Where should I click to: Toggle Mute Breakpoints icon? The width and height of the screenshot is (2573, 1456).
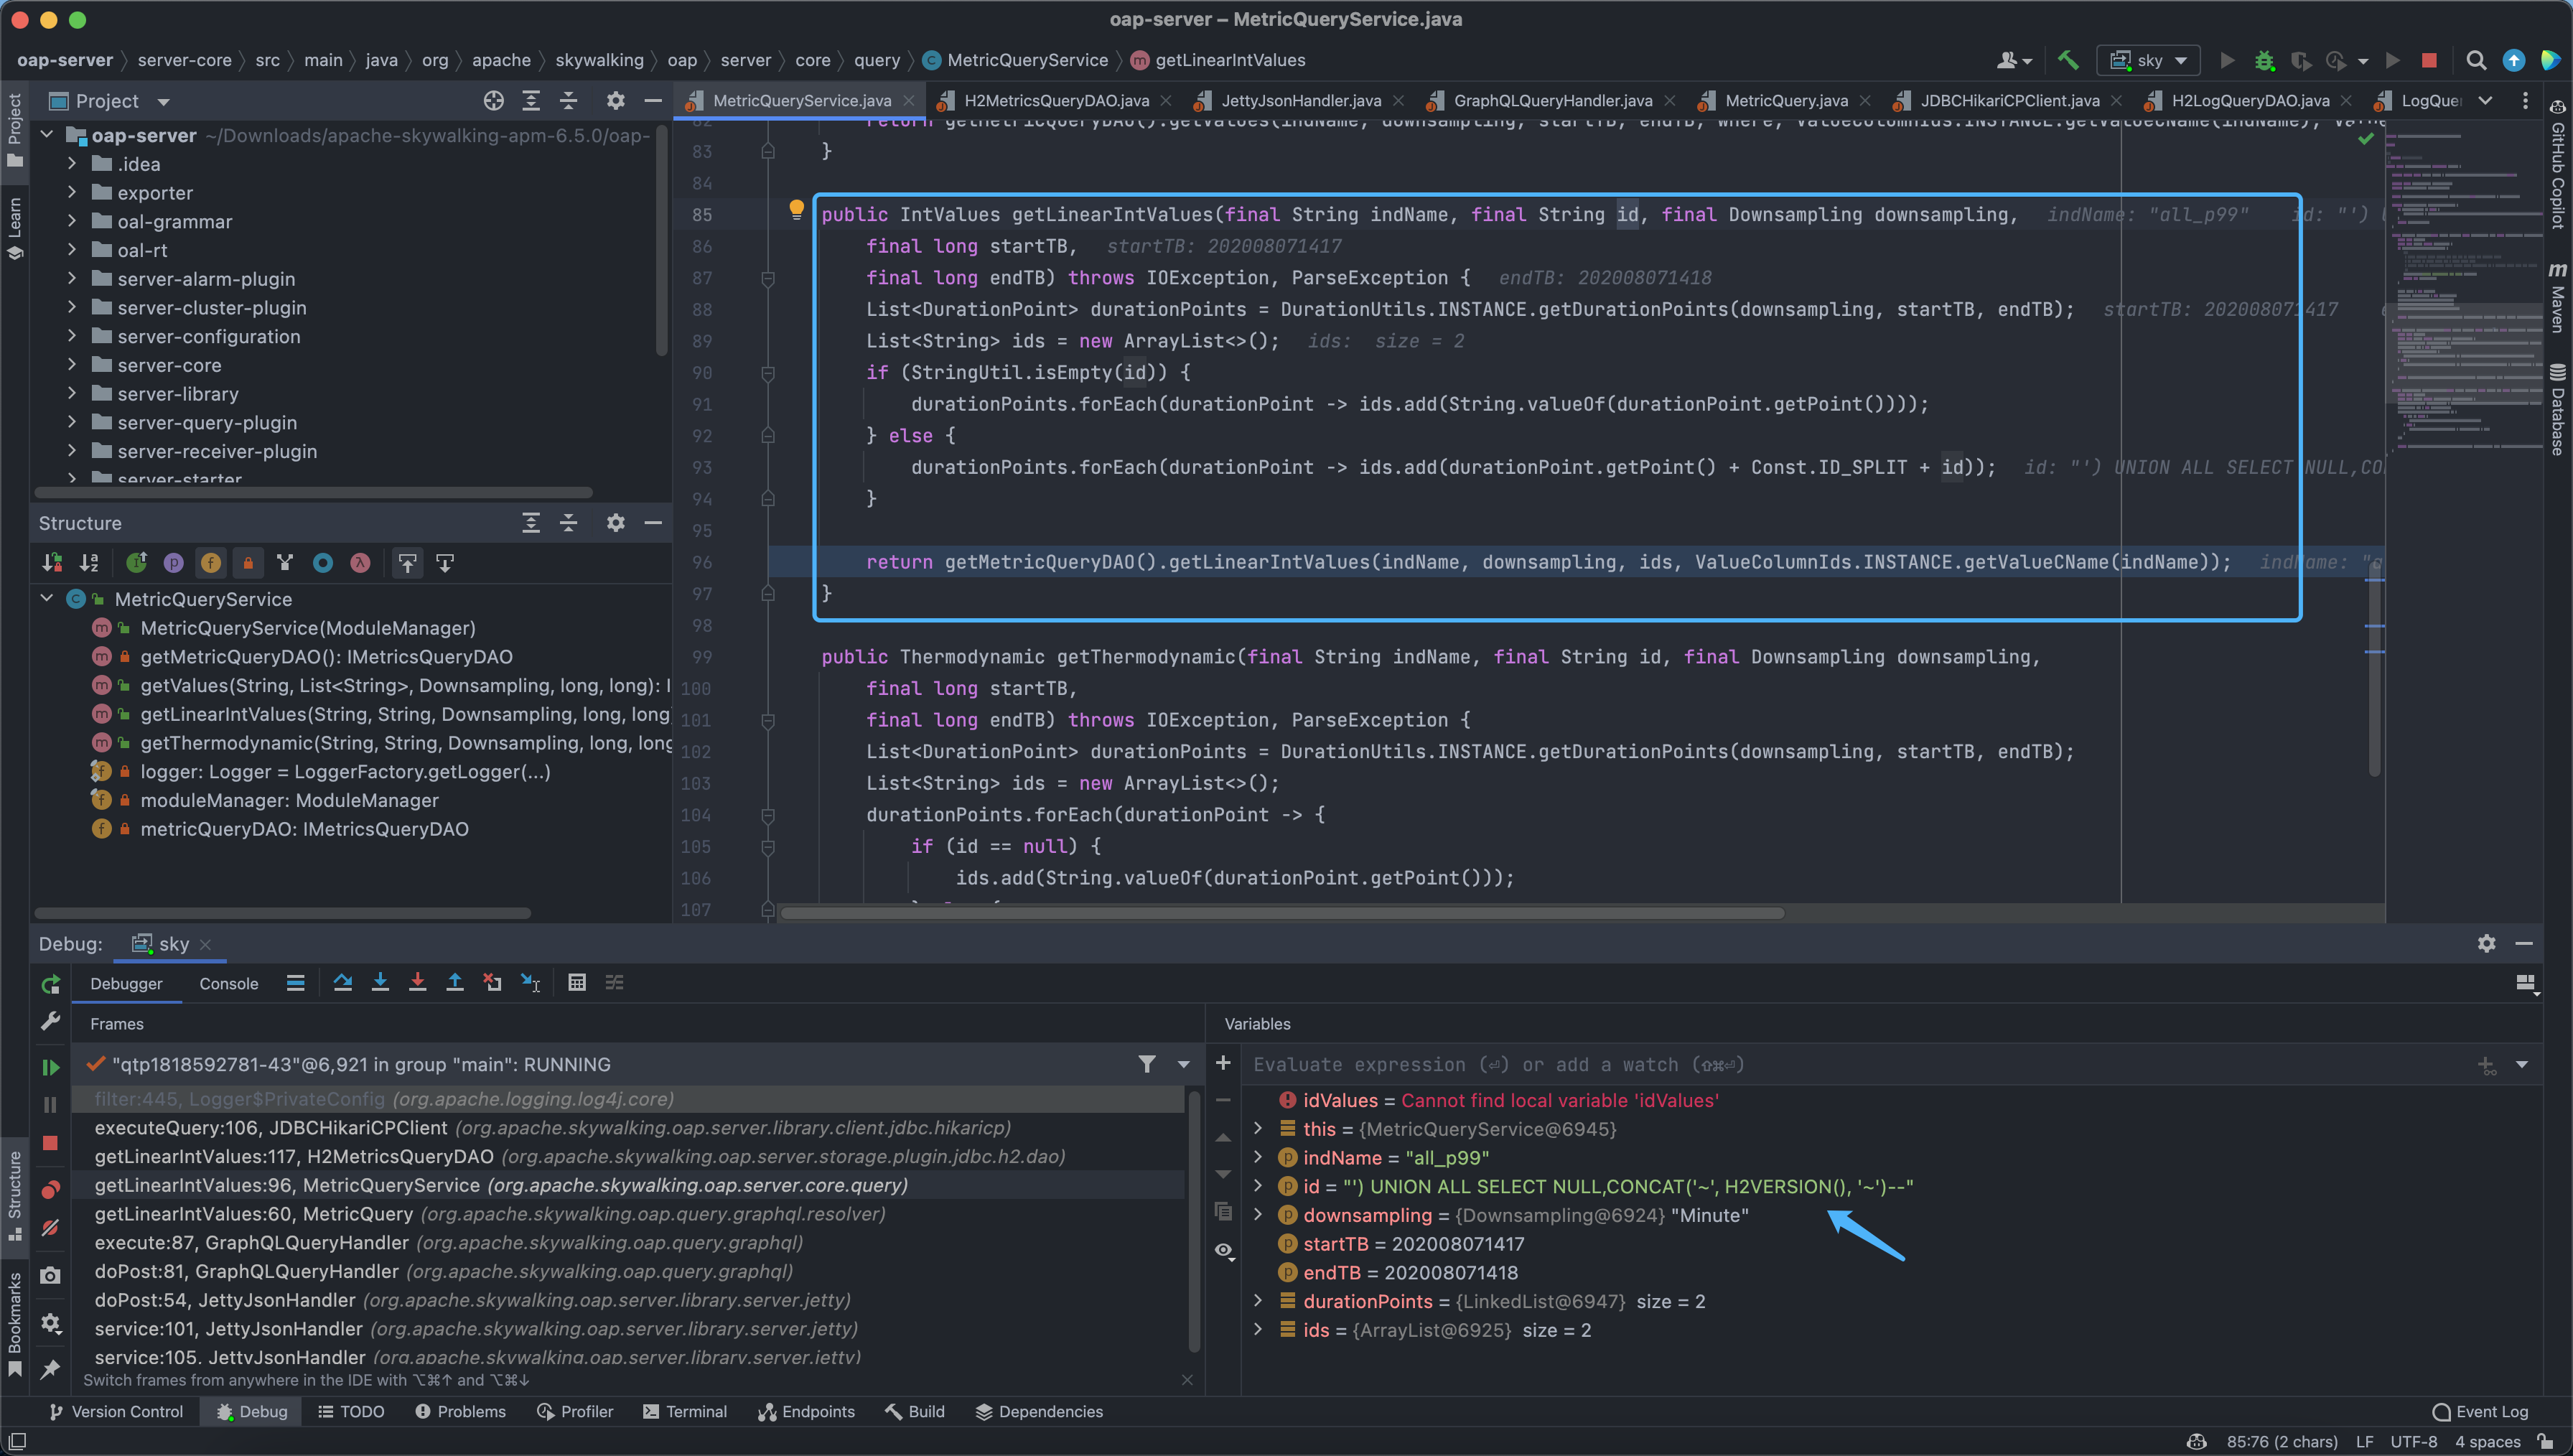point(50,1228)
